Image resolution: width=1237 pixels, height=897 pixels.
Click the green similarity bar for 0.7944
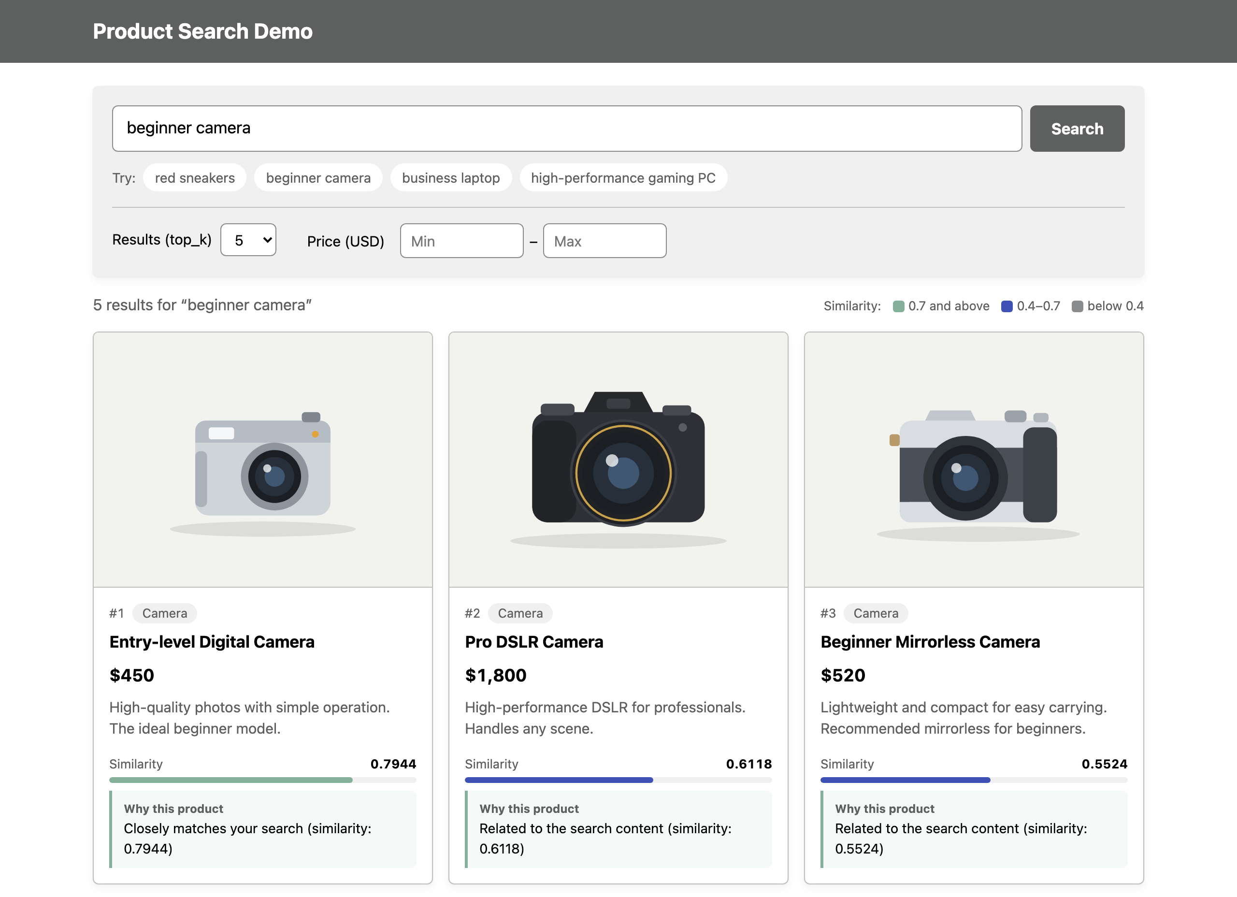[230, 780]
